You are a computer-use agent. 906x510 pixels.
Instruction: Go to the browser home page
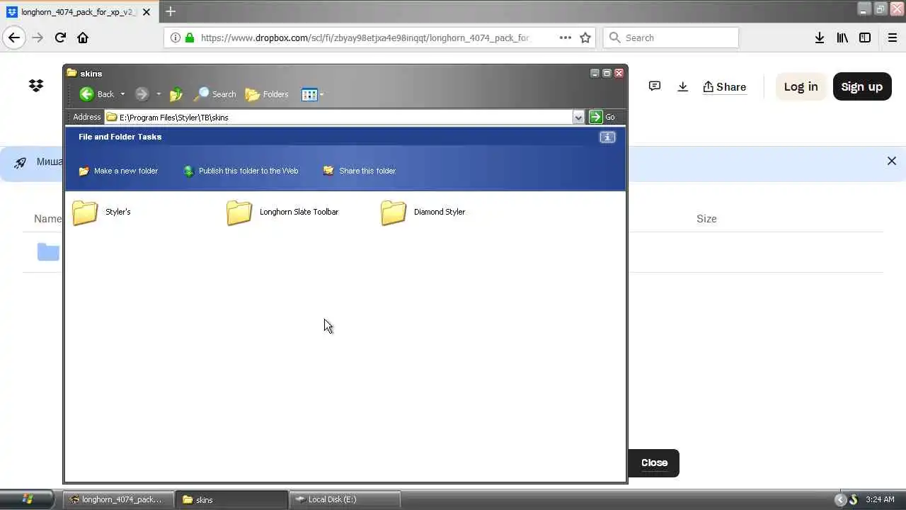[x=83, y=38]
